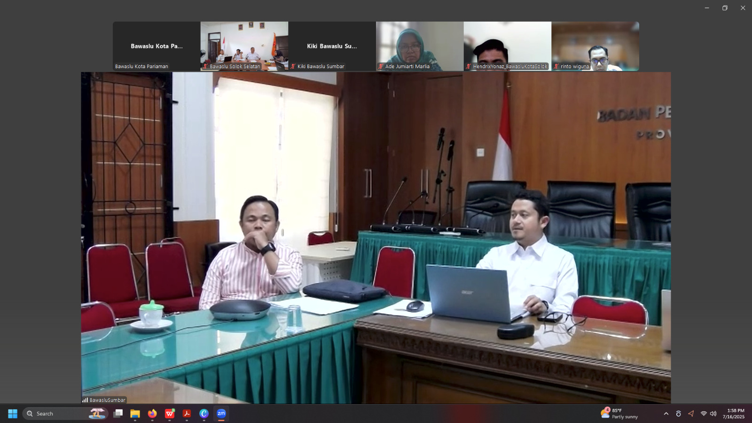Click the Wi-Fi icon in the system tray
The width and height of the screenshot is (752, 423).
[x=704, y=414]
